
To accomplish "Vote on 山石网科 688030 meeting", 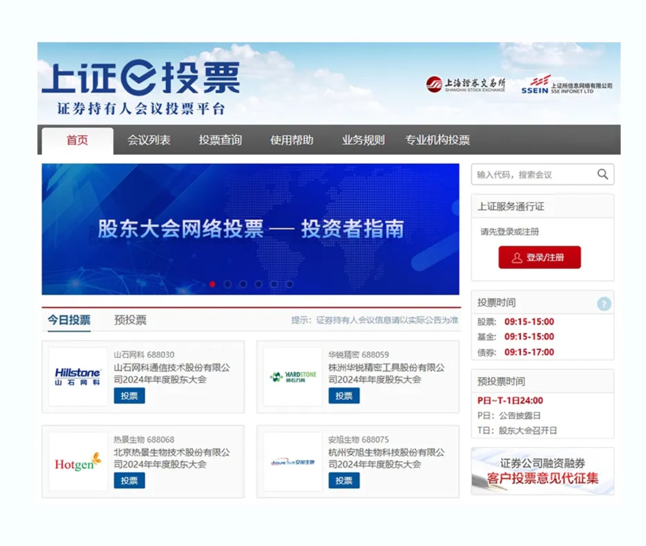I will click(129, 396).
